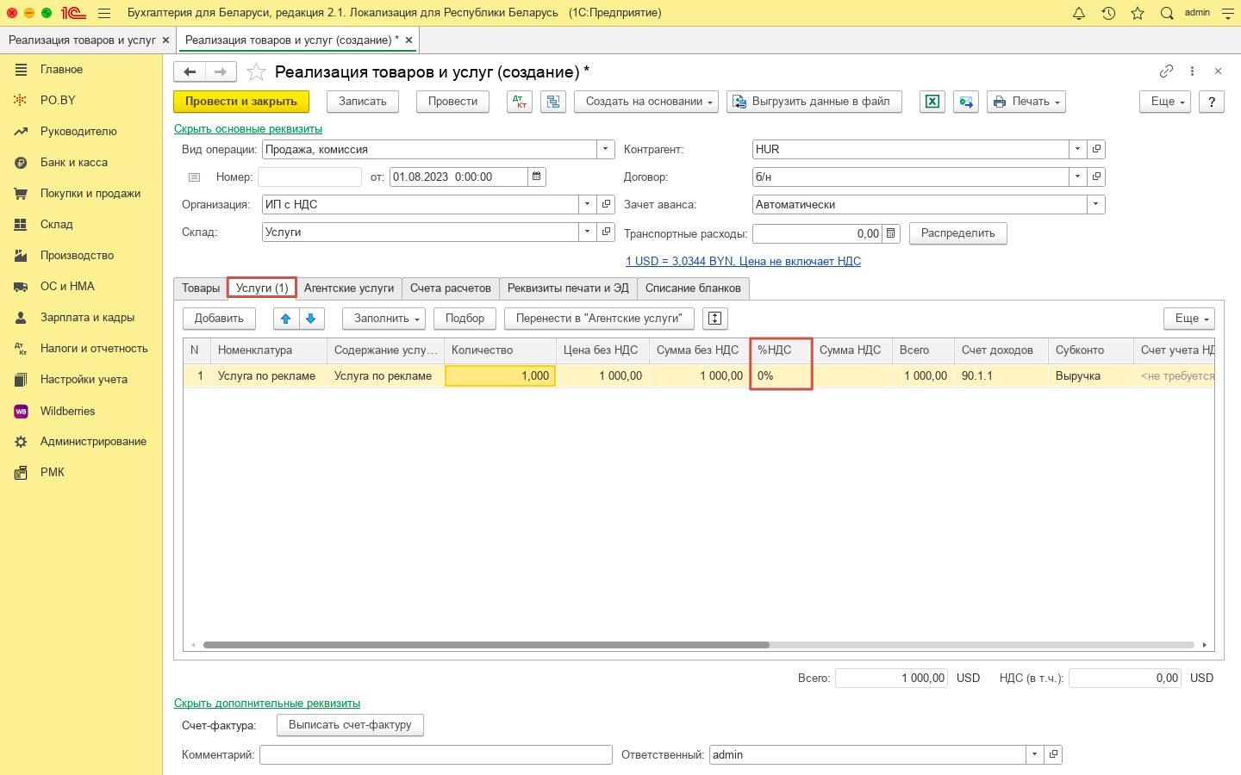The width and height of the screenshot is (1241, 775).
Task: Click Записать button
Action: 363,102
